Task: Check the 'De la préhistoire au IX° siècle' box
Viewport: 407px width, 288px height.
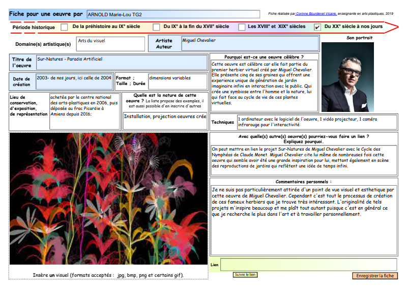Action: (x=64, y=27)
